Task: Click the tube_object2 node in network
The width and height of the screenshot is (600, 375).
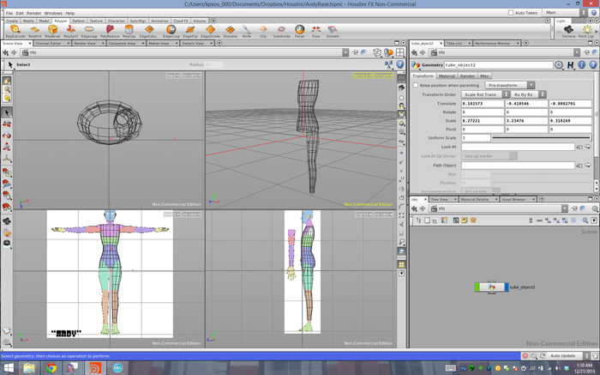Action: pos(492,287)
